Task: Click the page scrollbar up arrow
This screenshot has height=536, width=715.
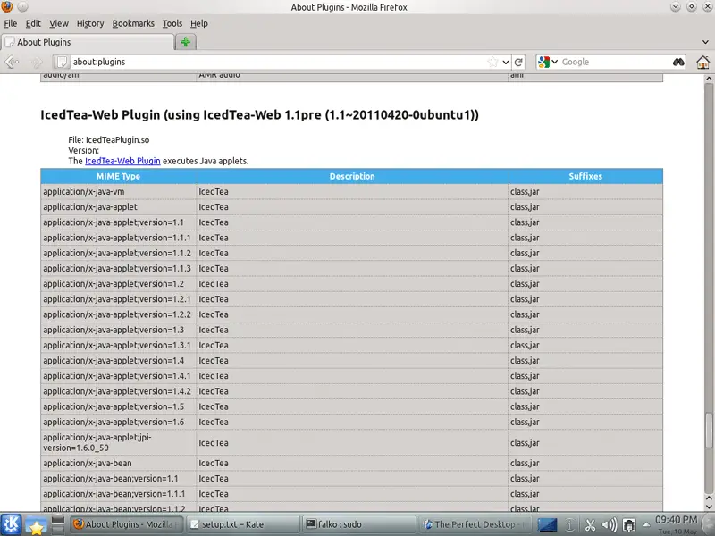Action: click(x=709, y=79)
